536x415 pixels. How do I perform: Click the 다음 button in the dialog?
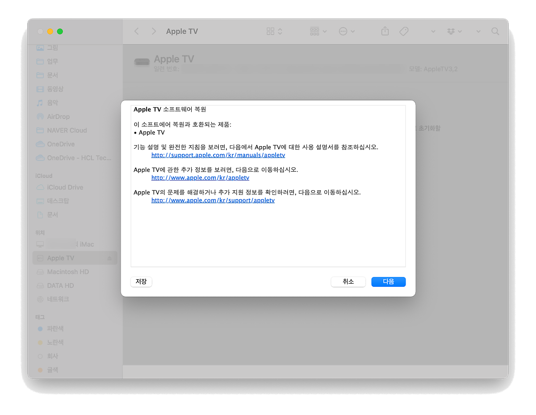(388, 282)
